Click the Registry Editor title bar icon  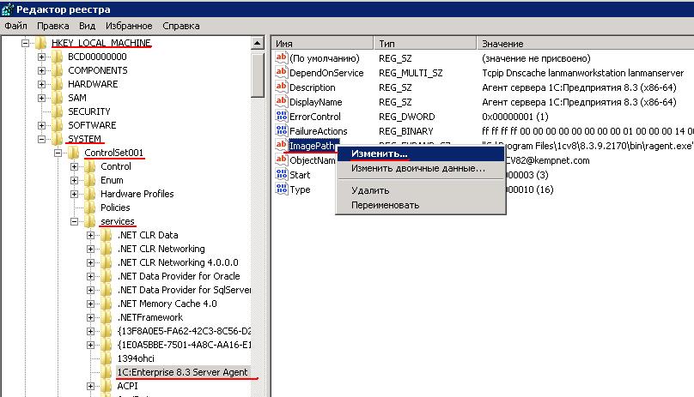click(x=8, y=9)
